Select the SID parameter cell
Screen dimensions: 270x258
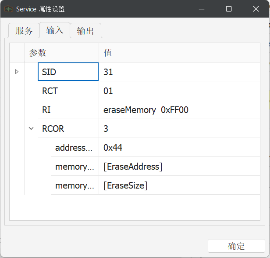pos(68,72)
